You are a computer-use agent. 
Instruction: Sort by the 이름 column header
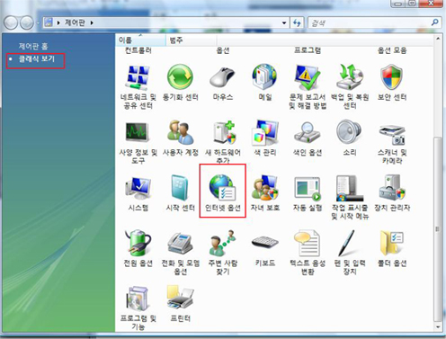[140, 40]
